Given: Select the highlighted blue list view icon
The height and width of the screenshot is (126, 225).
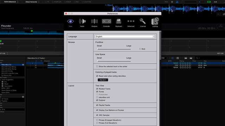Looking at the screenshot, I should [173, 58].
